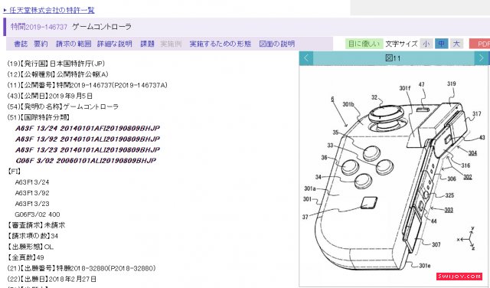The image size is (490, 288).
Task: Select the 【出願形態】OL line
Action: 31,247
